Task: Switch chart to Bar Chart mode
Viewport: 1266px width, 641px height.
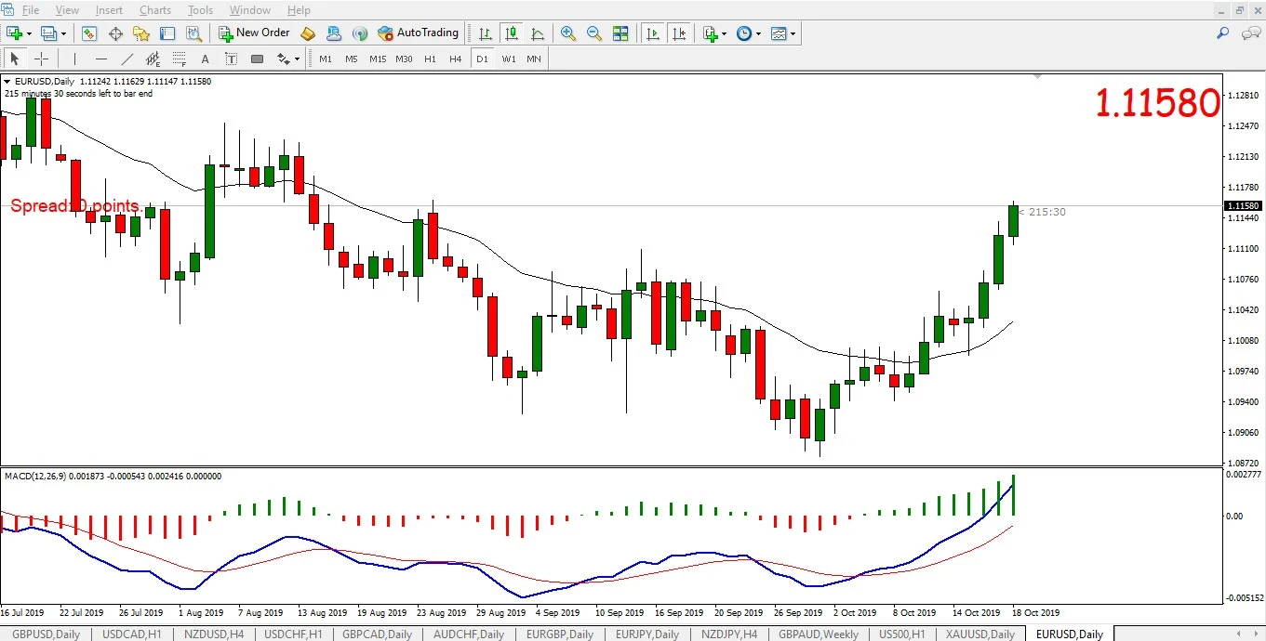Action: point(485,33)
